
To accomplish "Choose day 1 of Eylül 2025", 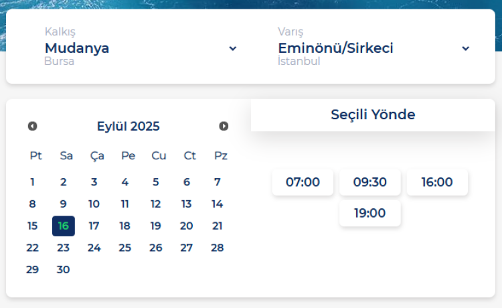I will [33, 181].
